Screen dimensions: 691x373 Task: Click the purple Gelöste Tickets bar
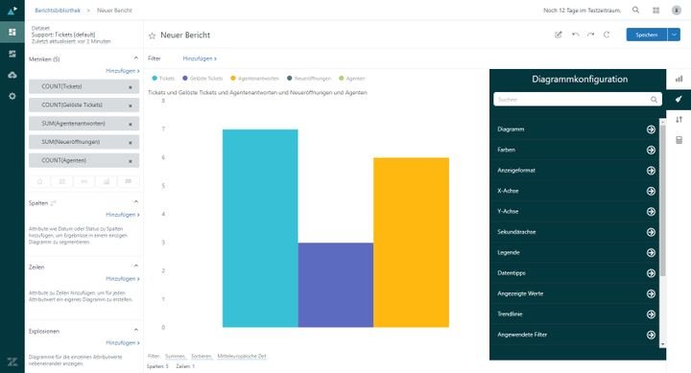tap(335, 285)
